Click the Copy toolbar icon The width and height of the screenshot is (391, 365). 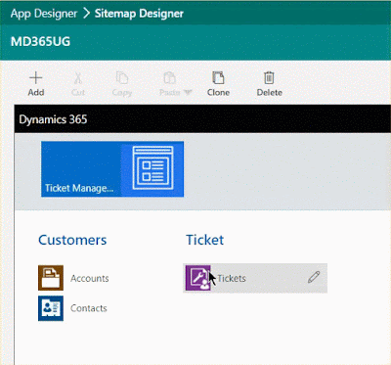click(122, 78)
